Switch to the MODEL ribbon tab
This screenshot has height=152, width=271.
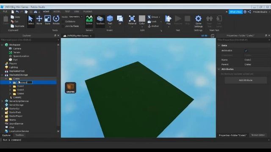click(x=57, y=12)
